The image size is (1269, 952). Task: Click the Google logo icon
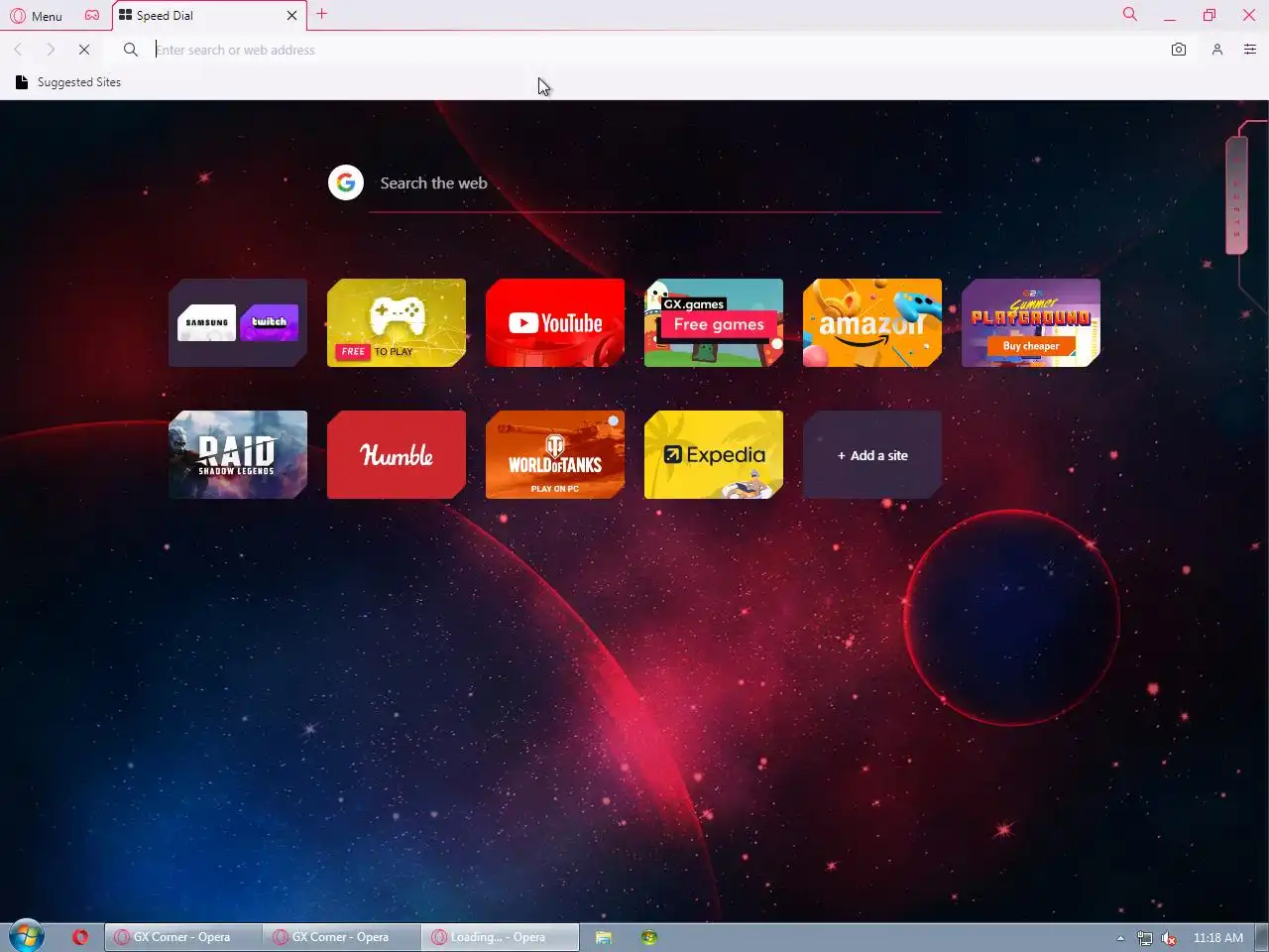click(x=346, y=182)
